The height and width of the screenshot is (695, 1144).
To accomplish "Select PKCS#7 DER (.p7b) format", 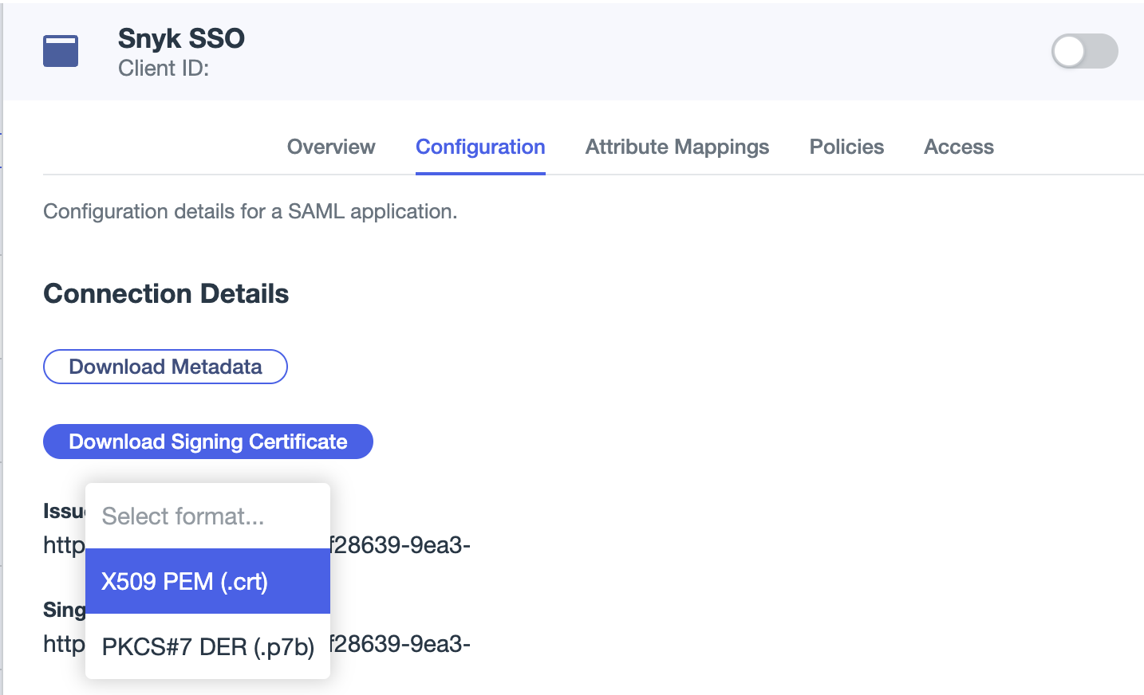I will [207, 646].
